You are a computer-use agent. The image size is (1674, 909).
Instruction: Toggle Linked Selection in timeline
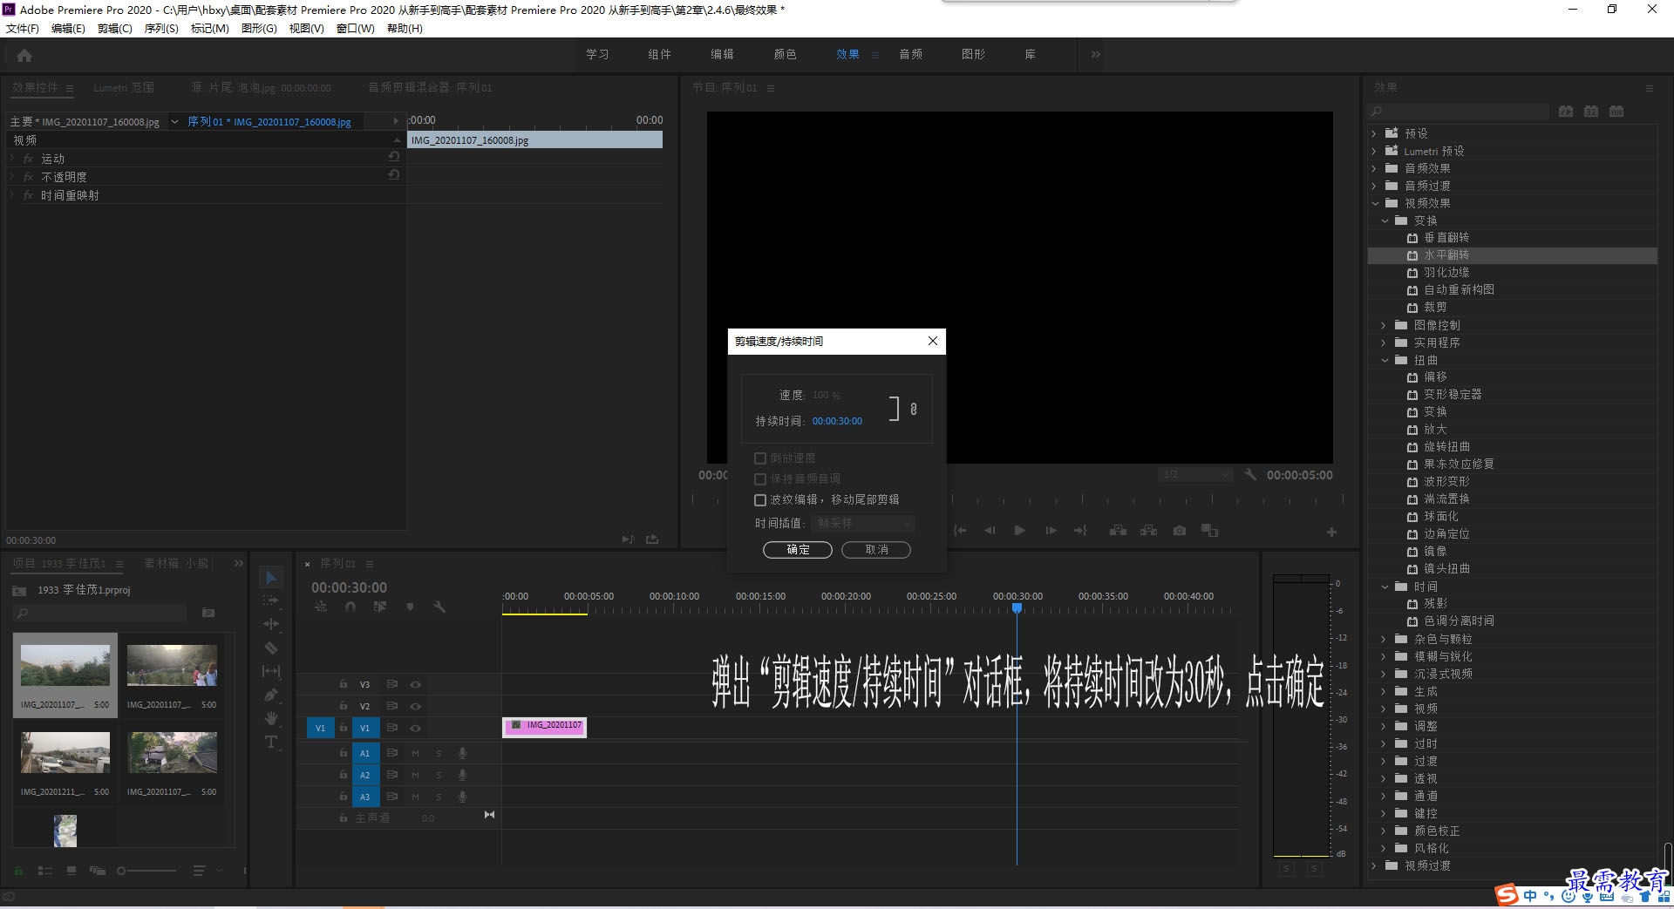coord(380,607)
